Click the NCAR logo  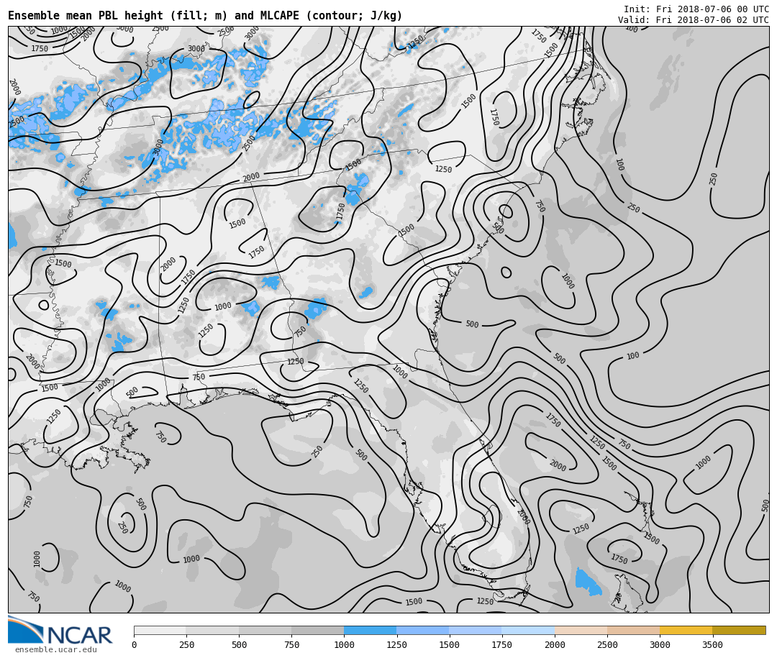click(60, 631)
